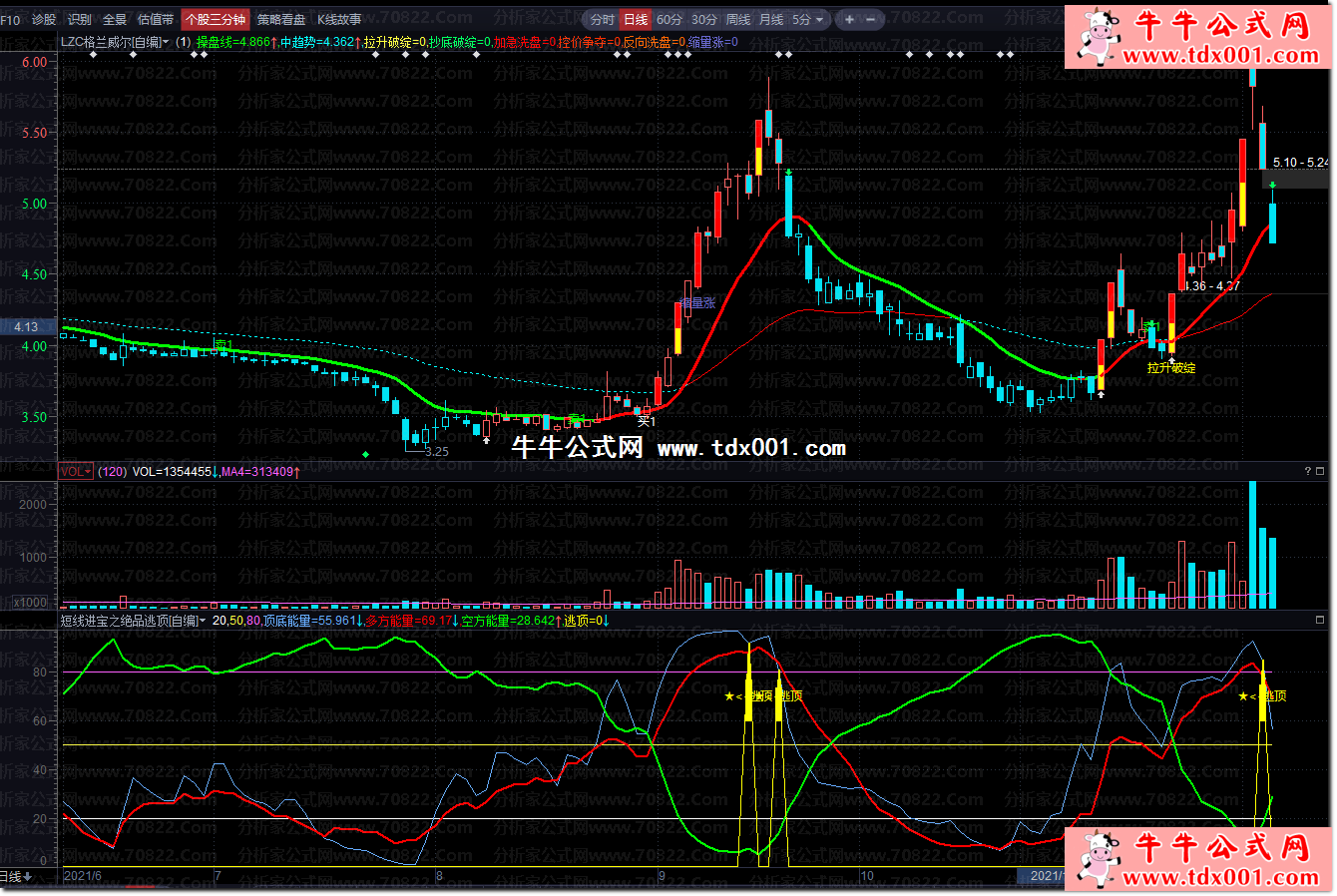This screenshot has width=1337, height=896.
Task: Click the 4.36 - 4.37 gap label
Action: click(x=1211, y=285)
